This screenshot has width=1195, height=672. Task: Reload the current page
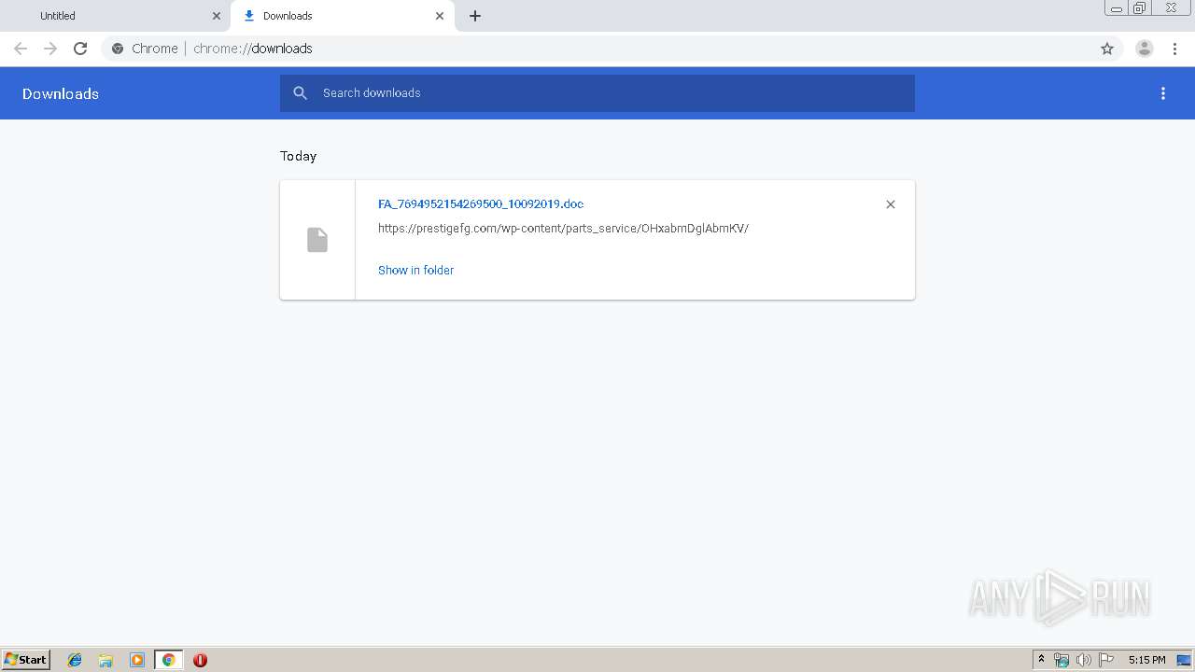pyautogui.click(x=80, y=49)
